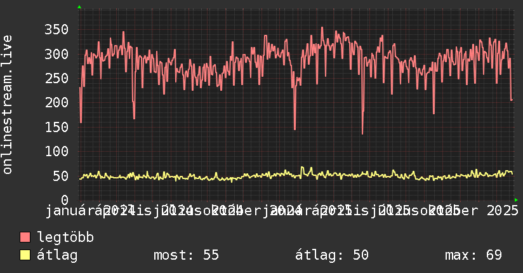Click the most: 55 statistic
The width and height of the screenshot is (523, 273).
tap(186, 255)
